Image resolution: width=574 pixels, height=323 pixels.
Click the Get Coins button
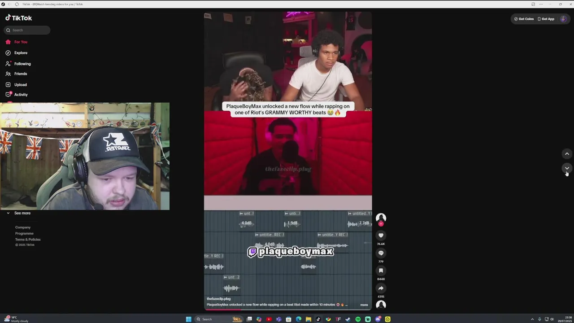[x=524, y=19]
